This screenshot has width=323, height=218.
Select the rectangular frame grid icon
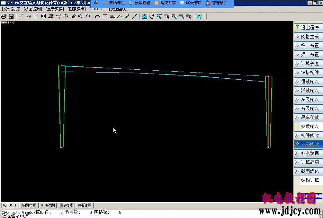[x=105, y=16]
